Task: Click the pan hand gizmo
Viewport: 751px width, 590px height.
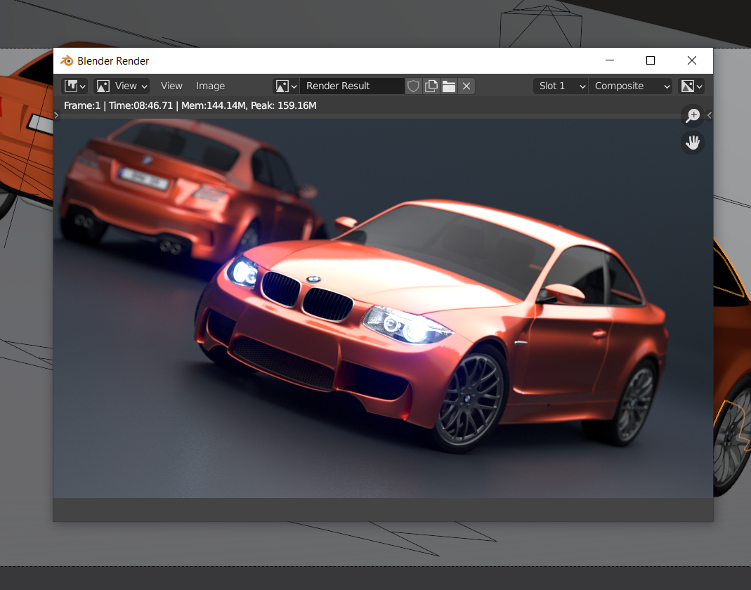Action: tap(693, 142)
